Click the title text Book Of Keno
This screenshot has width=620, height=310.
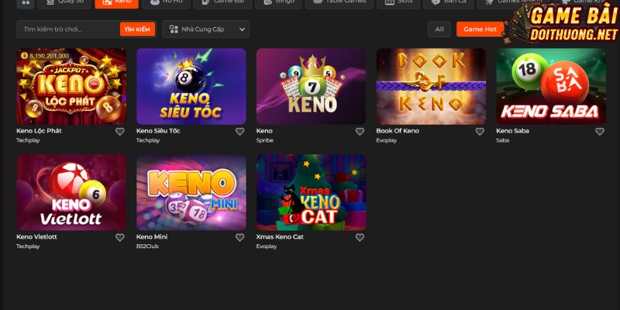coord(398,131)
